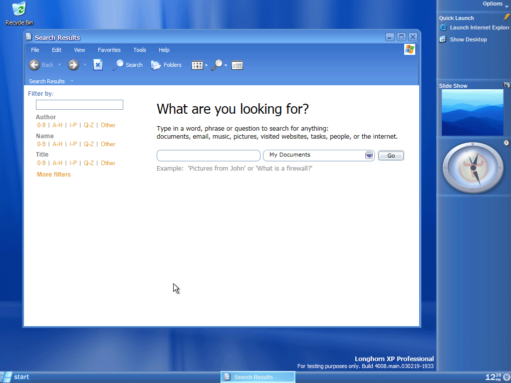This screenshot has height=383, width=511.
Task: Click the small clock icon above the compass clock
Action: [507, 143]
